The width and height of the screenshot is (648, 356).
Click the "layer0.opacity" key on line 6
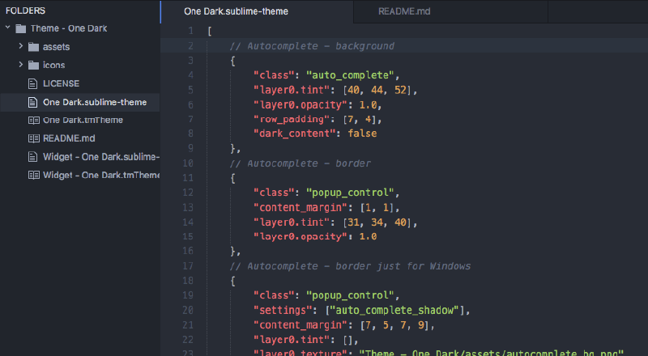[301, 105]
